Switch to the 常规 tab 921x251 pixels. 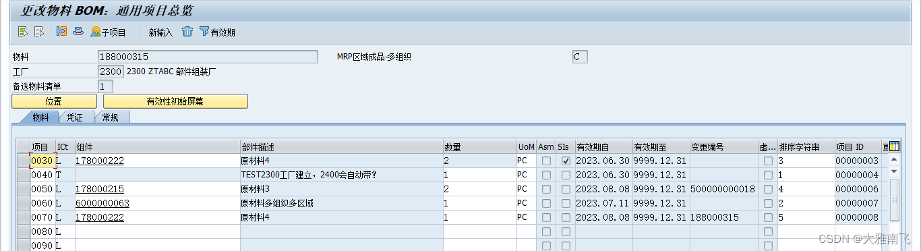(111, 117)
